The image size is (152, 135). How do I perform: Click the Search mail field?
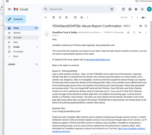[78, 9]
